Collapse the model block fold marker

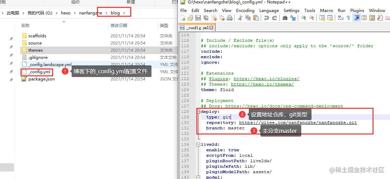click(198, 177)
